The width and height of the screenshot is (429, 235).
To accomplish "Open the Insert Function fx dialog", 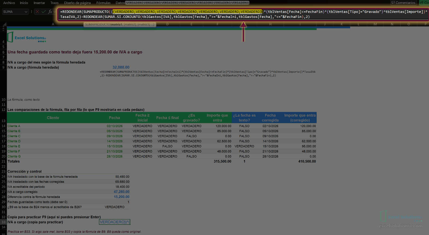I will click(50, 12).
